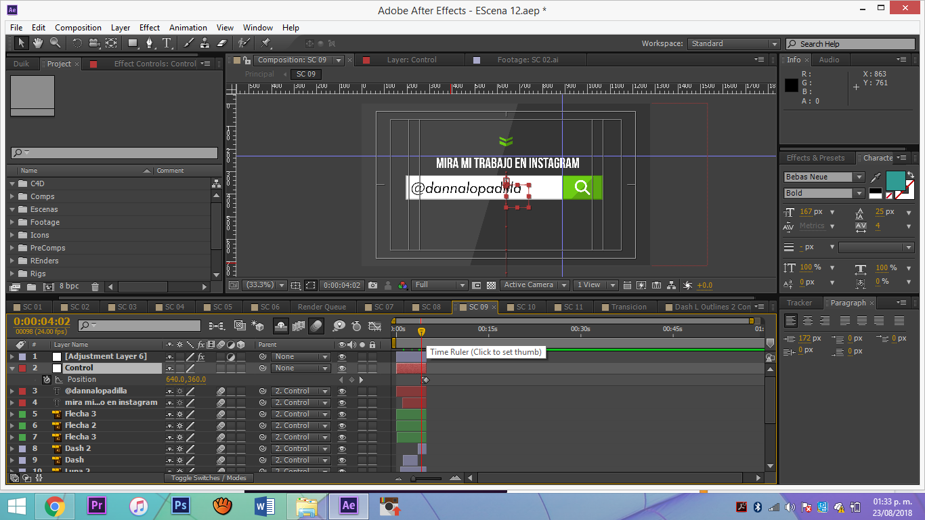Select the Rectangle shape tool
925x520 pixels.
click(x=133, y=43)
